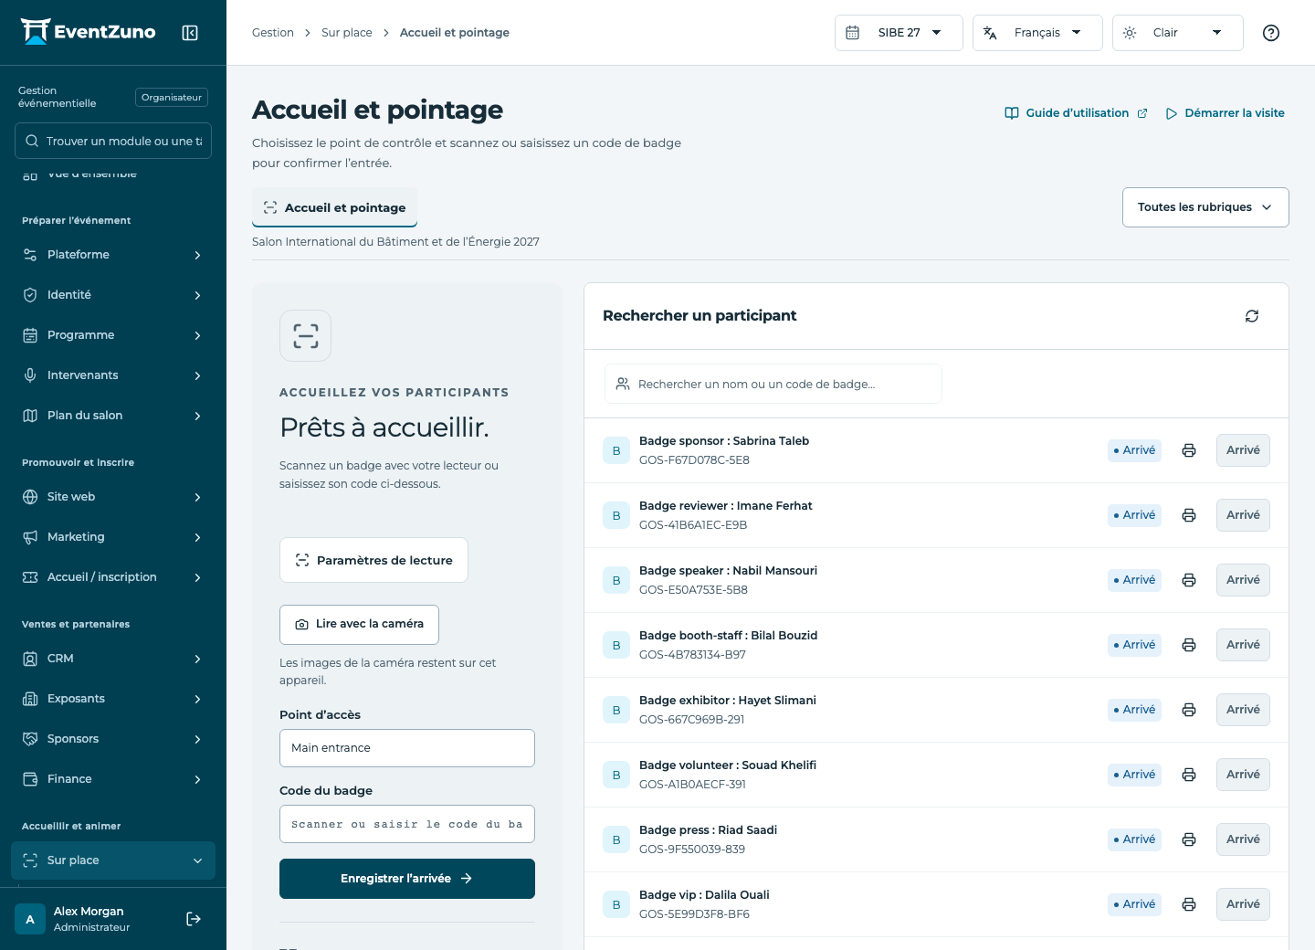Focus the participant name or badge search field

click(773, 384)
